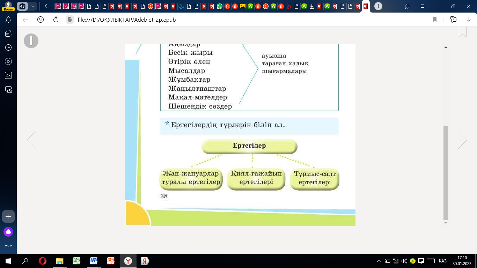Go to the next book page
Viewport: 477px width, 268px height.
[462, 140]
